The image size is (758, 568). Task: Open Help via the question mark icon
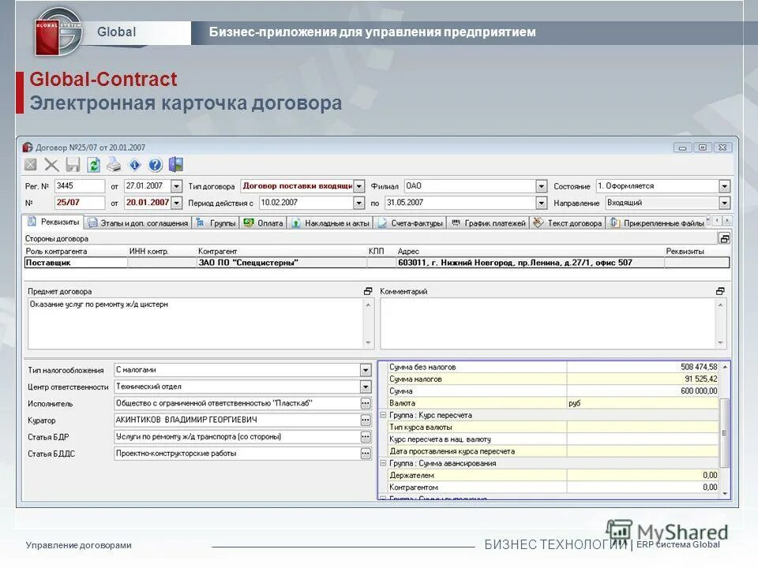(x=155, y=164)
